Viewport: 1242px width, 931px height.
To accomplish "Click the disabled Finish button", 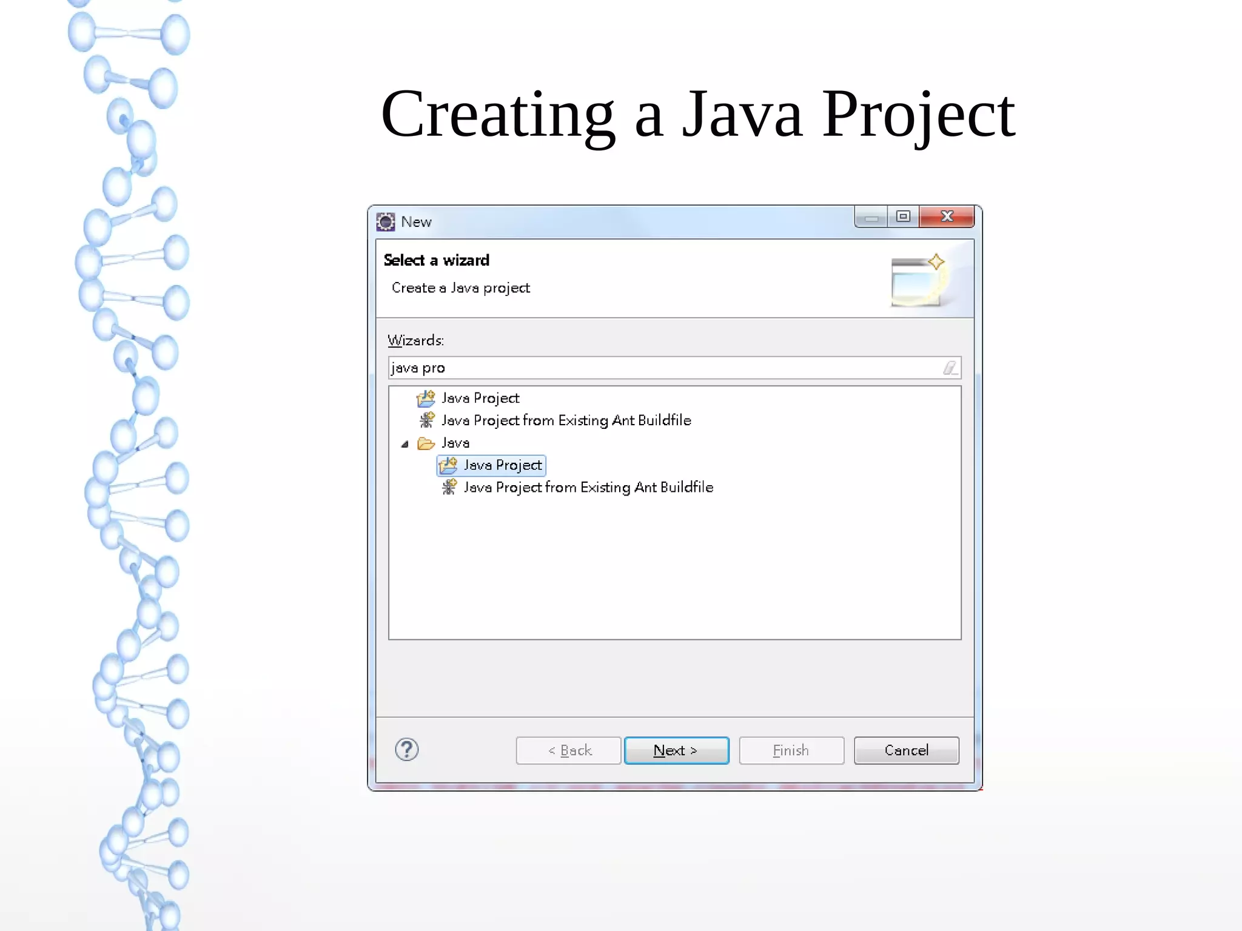I will click(x=791, y=750).
